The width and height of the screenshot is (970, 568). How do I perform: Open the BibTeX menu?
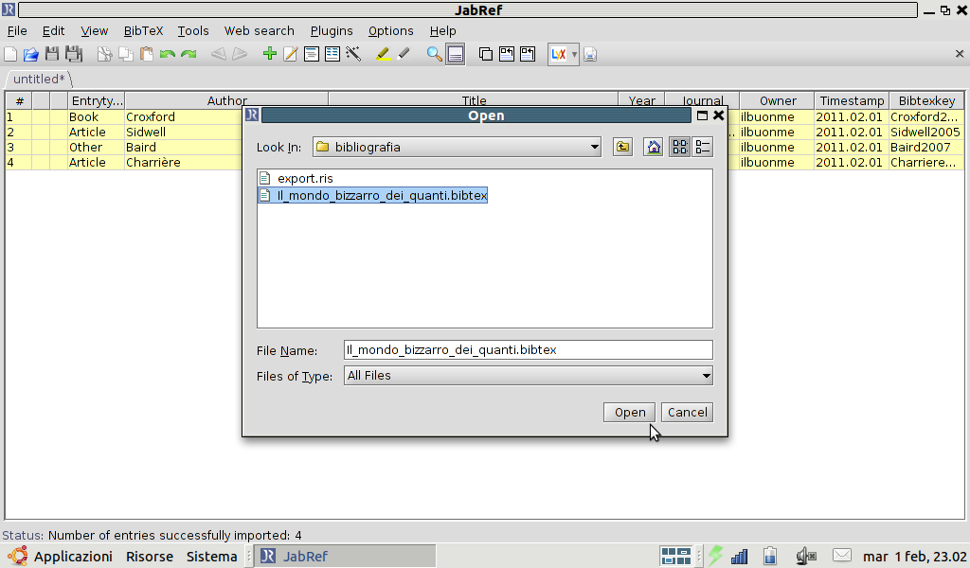pyautogui.click(x=144, y=31)
